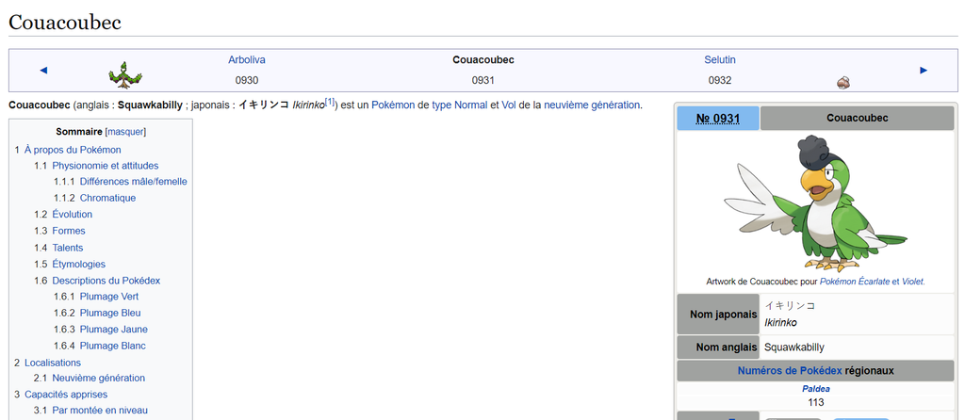Image resolution: width=965 pixels, height=420 pixels.
Task: Open the Normal type link
Action: tap(471, 105)
